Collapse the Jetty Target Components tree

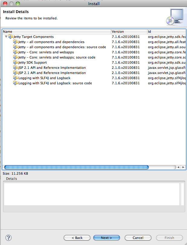6,37
